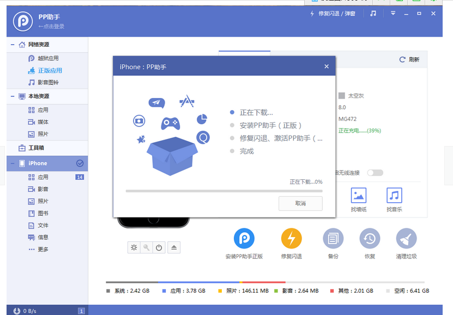Click the 修复闪退 lightning icon
Viewport: 453px width, 315px height.
pos(291,238)
